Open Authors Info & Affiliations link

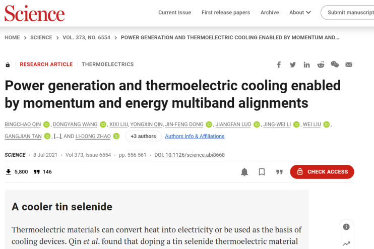click(195, 136)
